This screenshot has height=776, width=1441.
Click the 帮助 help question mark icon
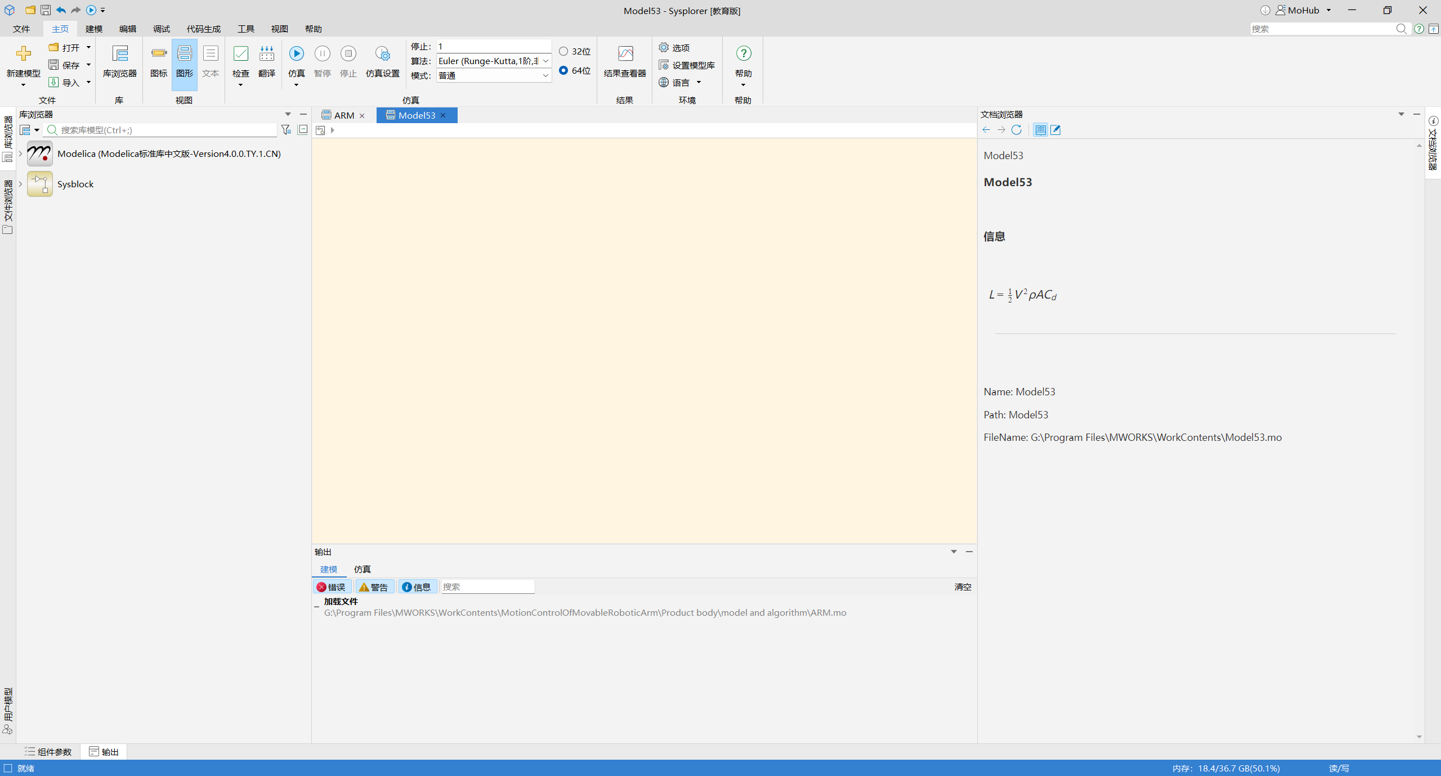[744, 53]
